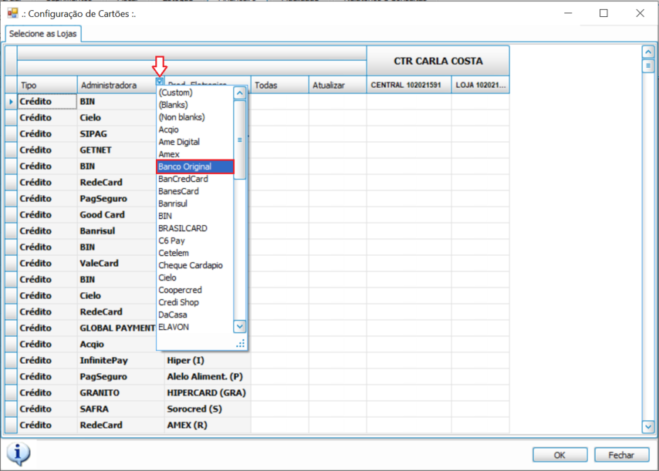
Task: Click the blue info icon
Action: tap(18, 454)
